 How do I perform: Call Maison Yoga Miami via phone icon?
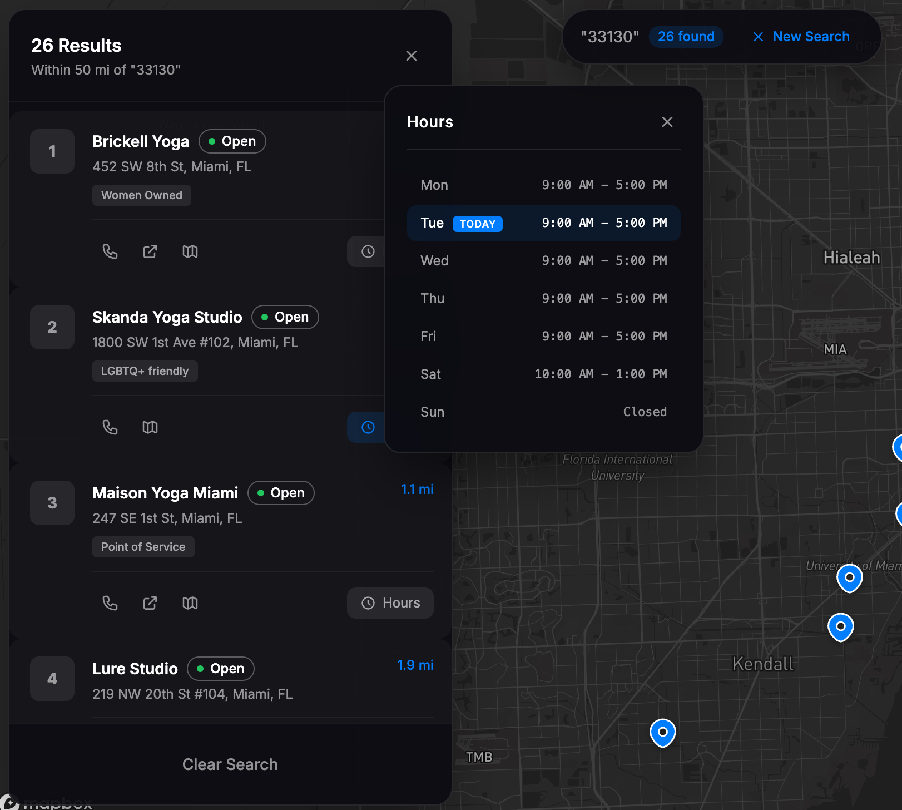click(x=110, y=604)
